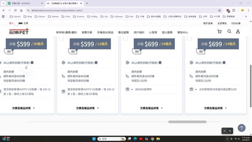Open the clock and date in taskbar
Image resolution: width=252 pixels, height=142 pixels.
(x=246, y=139)
